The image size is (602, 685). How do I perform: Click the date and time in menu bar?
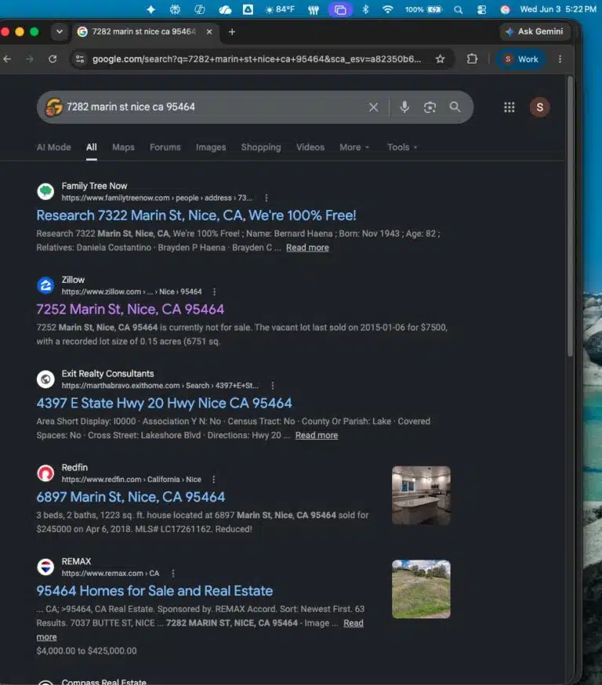pos(558,9)
